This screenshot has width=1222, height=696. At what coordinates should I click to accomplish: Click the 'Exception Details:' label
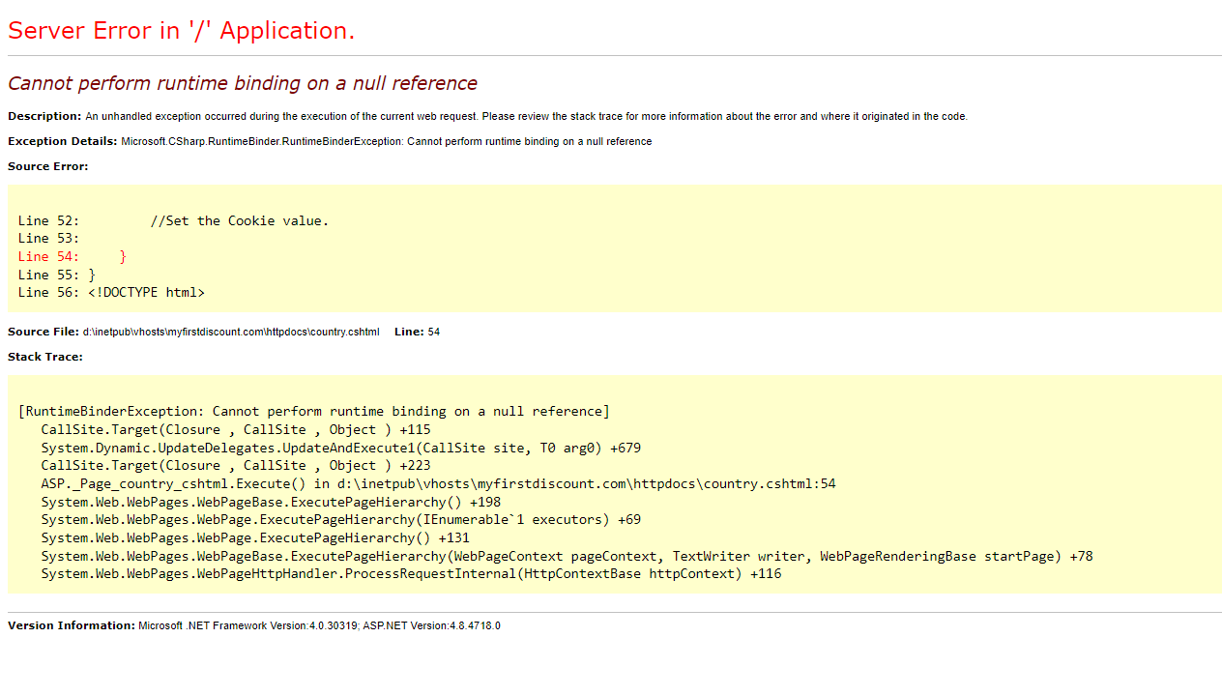(63, 141)
